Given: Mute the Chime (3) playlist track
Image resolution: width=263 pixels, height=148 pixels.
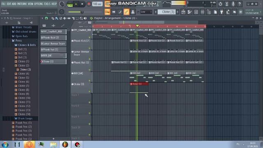Looking at the screenshot, I should point(90,91).
